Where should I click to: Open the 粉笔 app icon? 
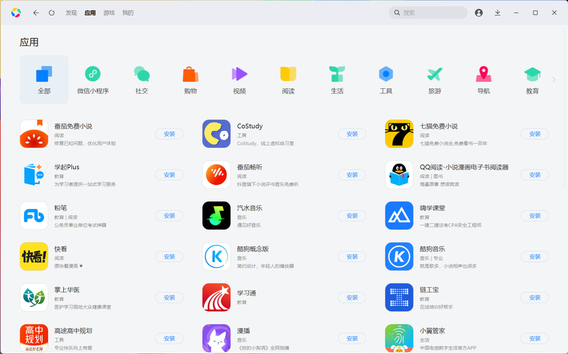pyautogui.click(x=34, y=215)
